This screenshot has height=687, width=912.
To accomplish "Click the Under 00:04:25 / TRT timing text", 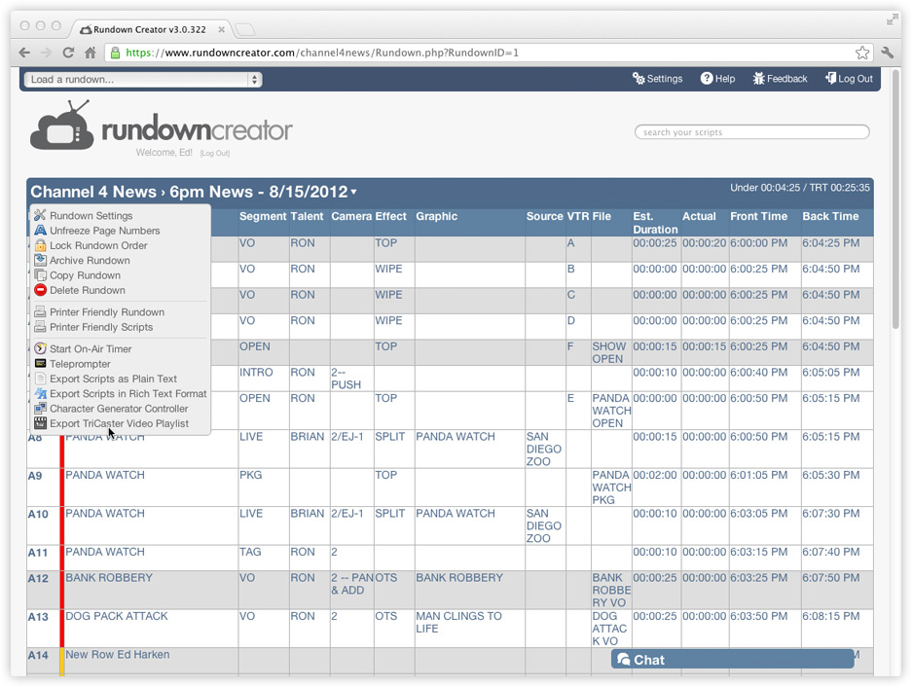I will click(x=800, y=187).
